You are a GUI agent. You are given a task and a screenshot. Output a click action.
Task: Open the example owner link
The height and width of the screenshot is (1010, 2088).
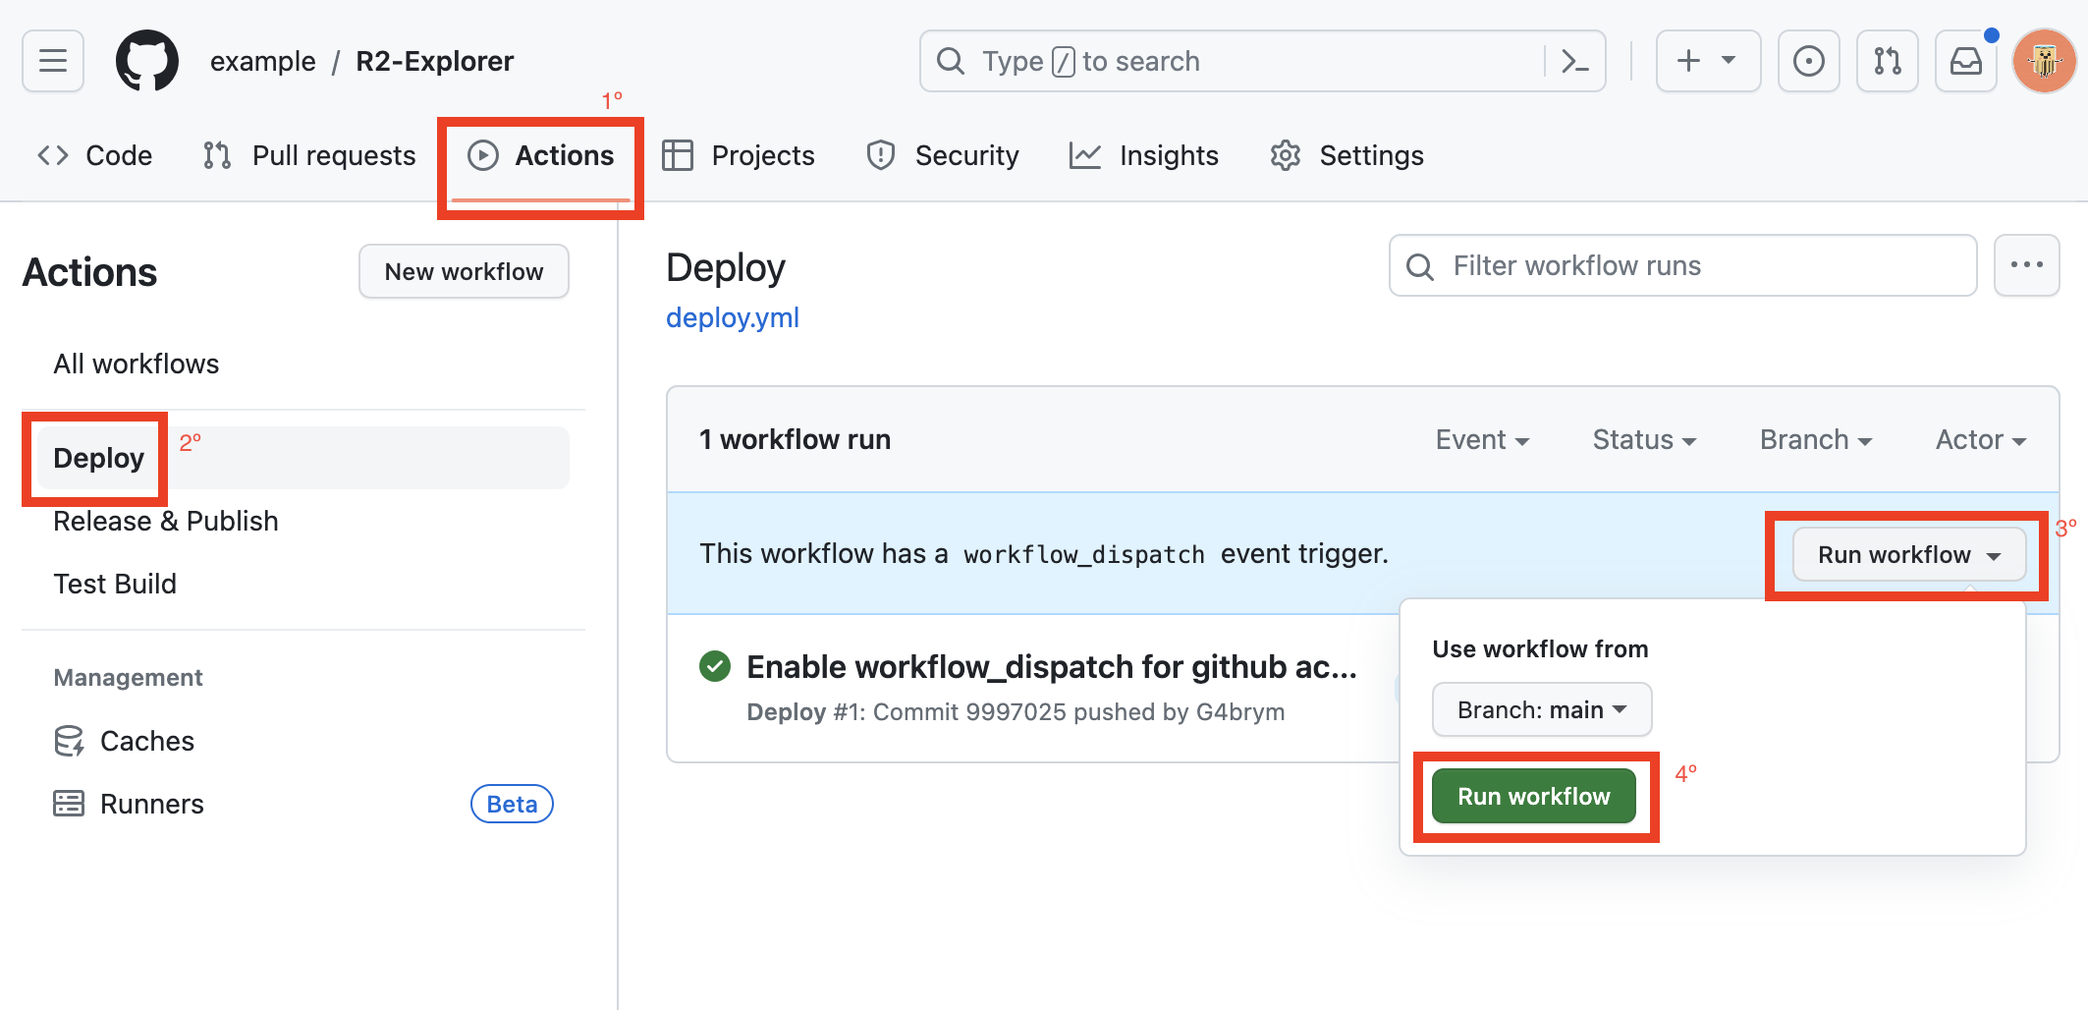coord(262,61)
